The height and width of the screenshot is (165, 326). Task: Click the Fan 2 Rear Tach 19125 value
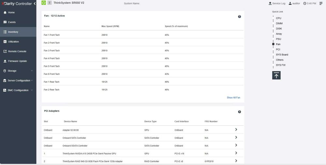coord(104,90)
